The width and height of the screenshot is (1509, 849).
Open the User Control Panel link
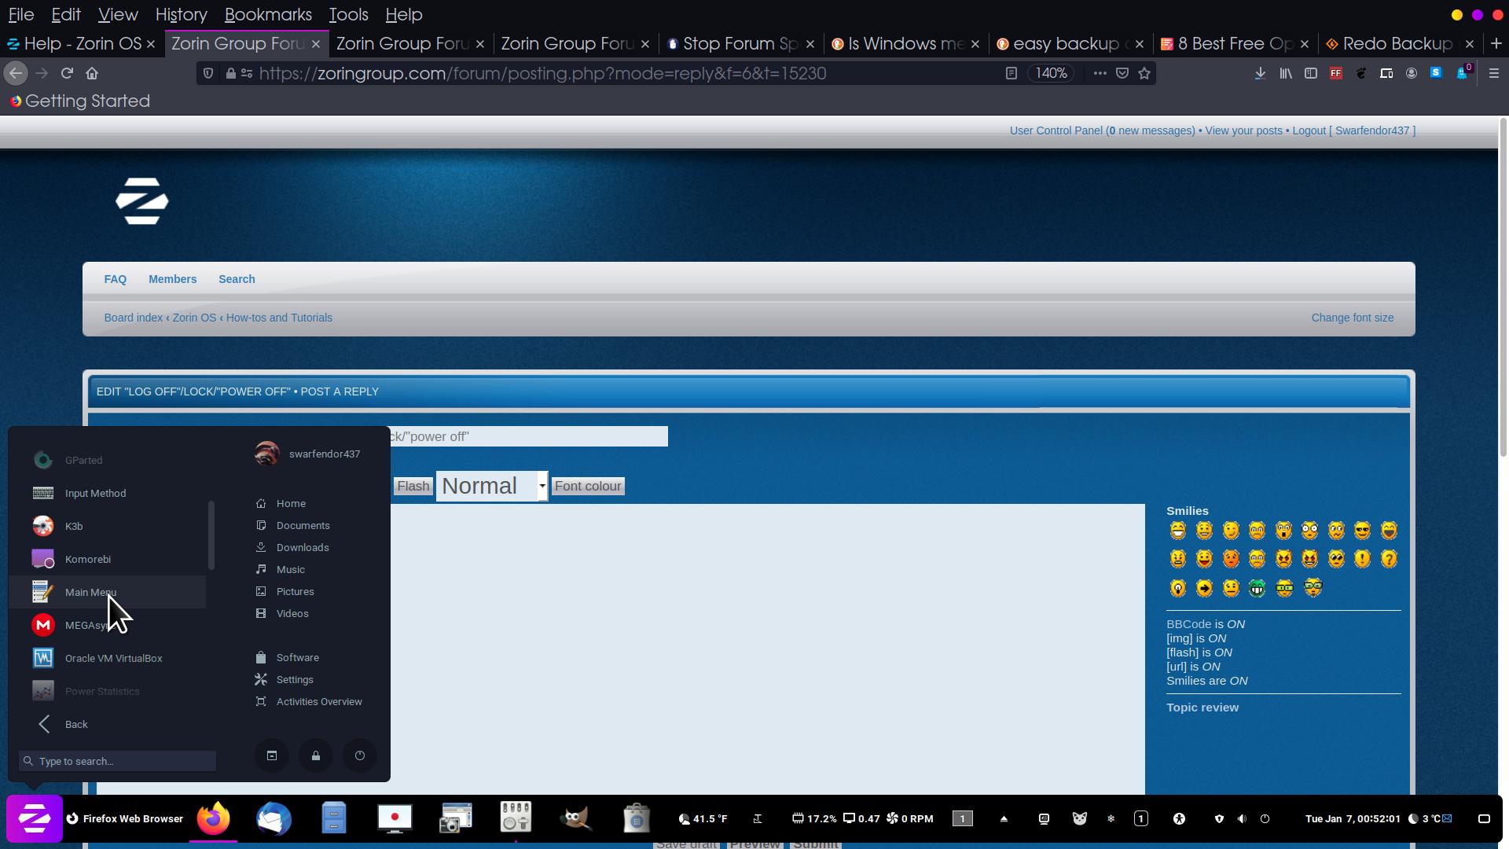tap(1056, 130)
